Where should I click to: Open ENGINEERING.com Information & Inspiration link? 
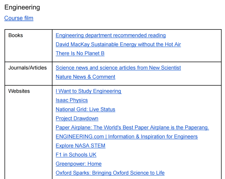click(127, 136)
